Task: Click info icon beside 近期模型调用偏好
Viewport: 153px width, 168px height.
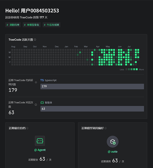Action: tap(105, 128)
